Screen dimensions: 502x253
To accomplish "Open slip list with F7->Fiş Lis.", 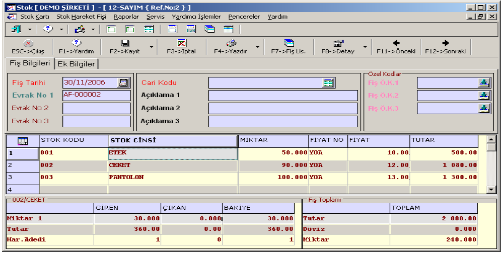I will click(x=288, y=44).
